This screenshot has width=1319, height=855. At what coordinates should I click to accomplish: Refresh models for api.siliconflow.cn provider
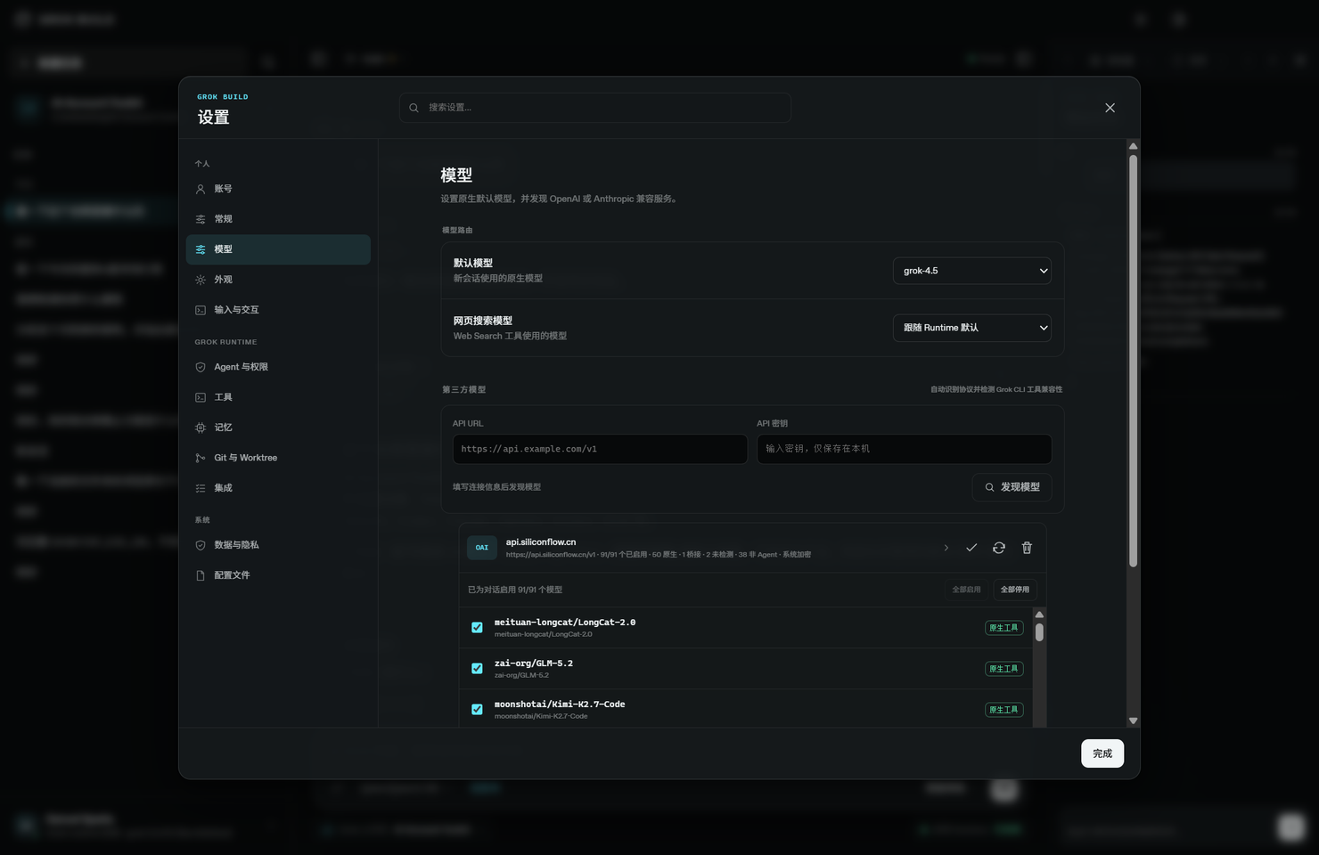[x=999, y=548]
